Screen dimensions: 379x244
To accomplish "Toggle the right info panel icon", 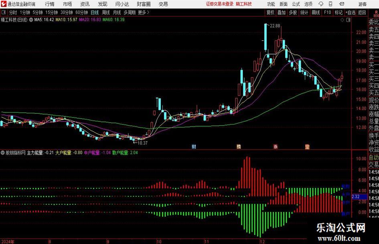I will 348,20.
